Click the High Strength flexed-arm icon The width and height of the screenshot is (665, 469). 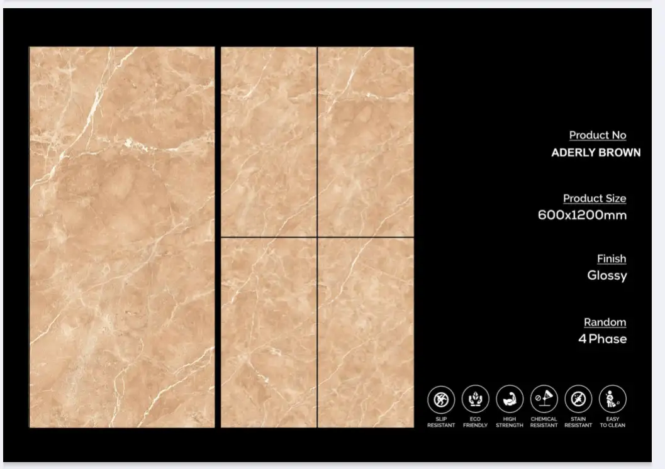510,399
